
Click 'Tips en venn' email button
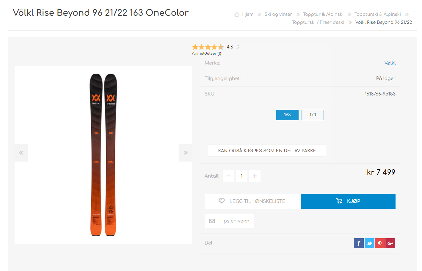click(229, 221)
